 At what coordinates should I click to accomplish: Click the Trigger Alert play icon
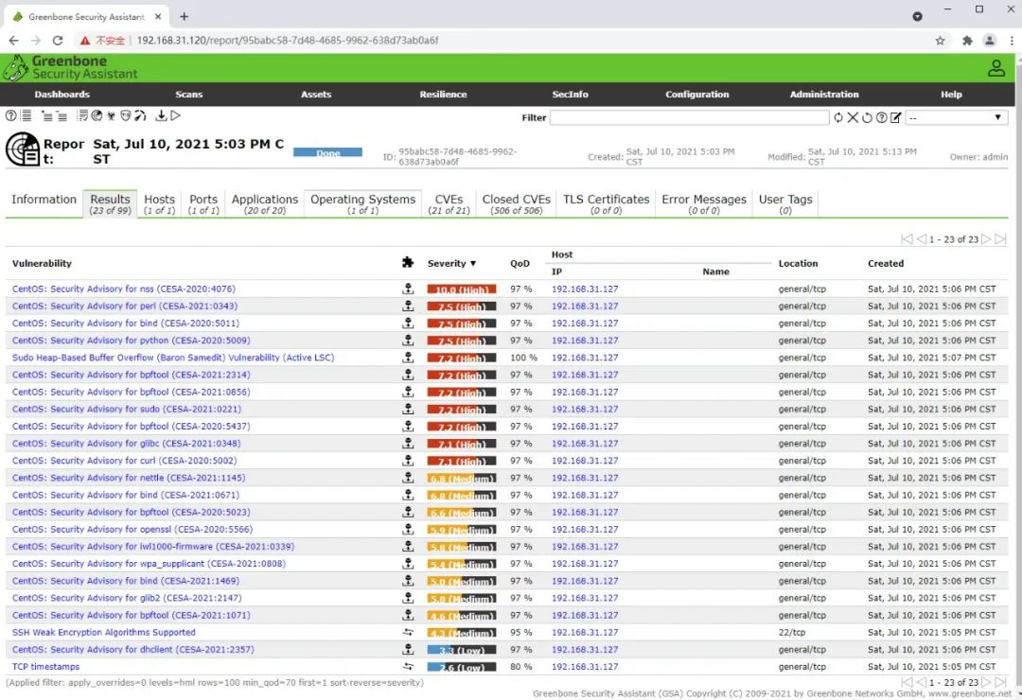click(x=175, y=116)
